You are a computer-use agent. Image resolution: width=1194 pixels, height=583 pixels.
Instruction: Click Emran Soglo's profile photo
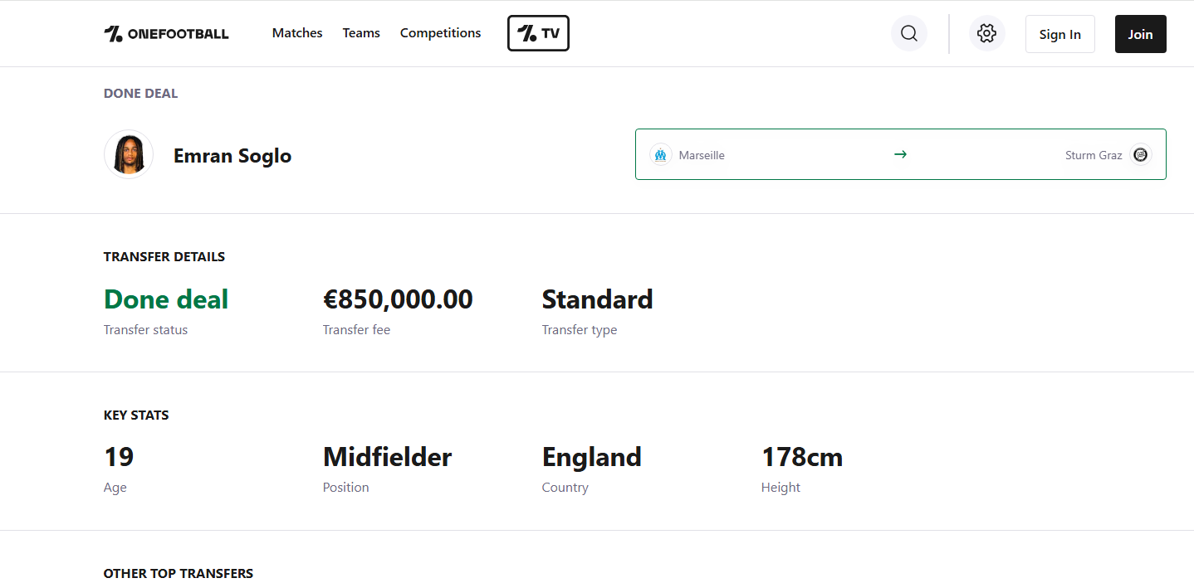[x=129, y=154]
